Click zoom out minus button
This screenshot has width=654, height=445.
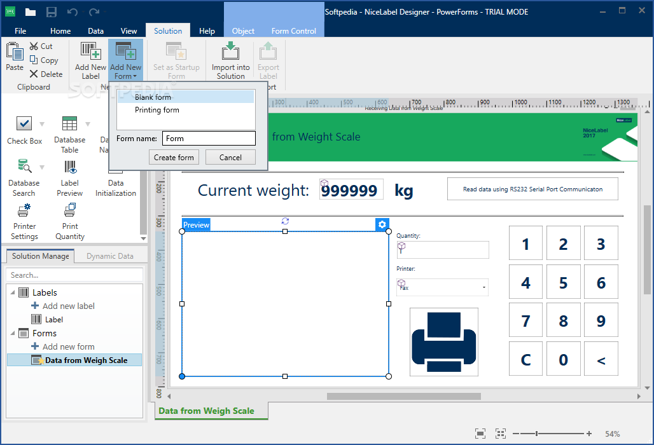516,434
